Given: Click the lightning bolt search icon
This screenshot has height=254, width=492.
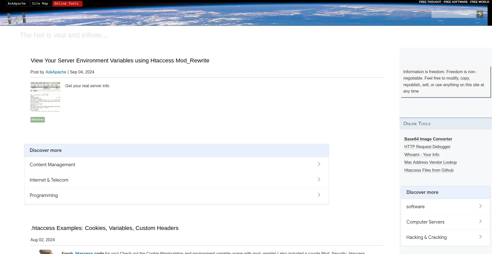Looking at the screenshot, I should pos(480,14).
